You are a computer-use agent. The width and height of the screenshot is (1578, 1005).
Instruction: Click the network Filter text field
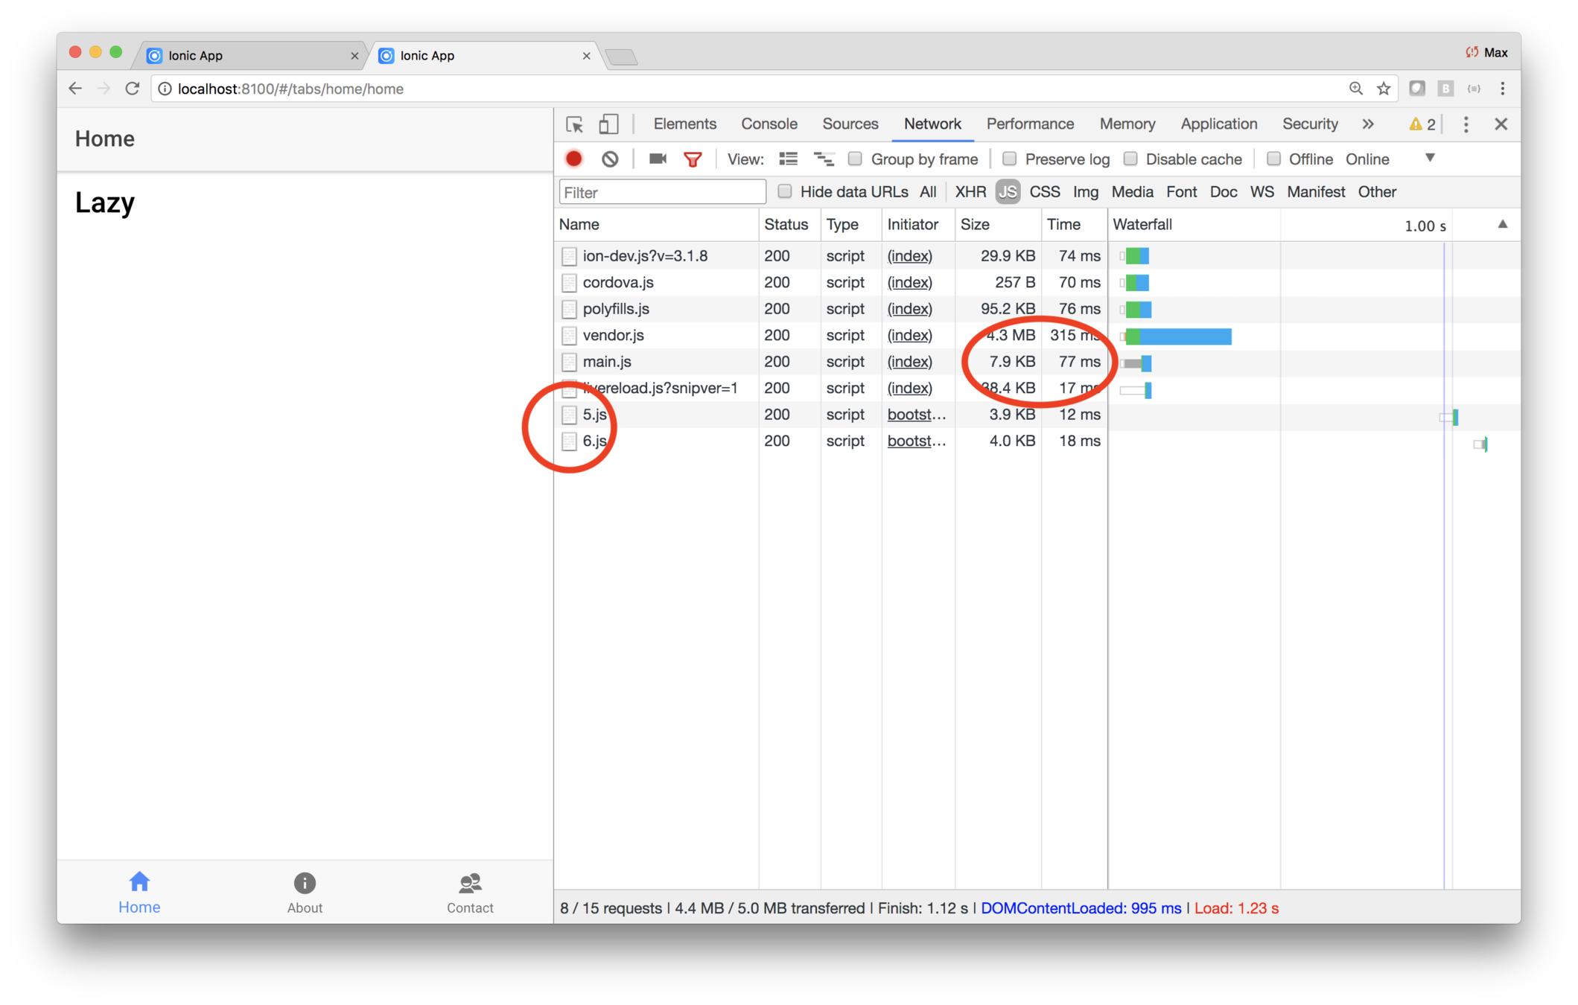[661, 192]
